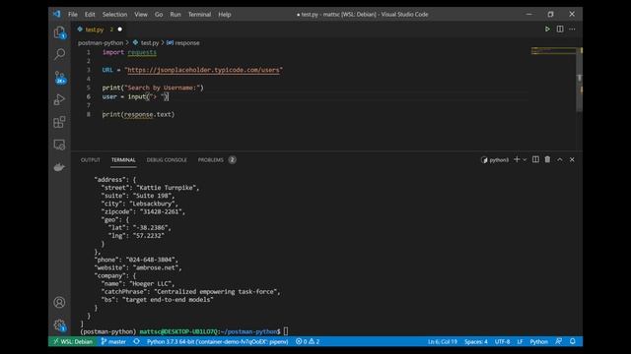Click the terminal prompt input area
The height and width of the screenshot is (354, 631).
pyautogui.click(x=286, y=331)
